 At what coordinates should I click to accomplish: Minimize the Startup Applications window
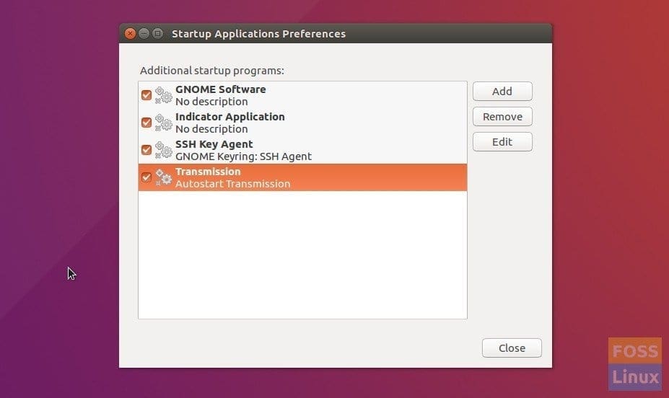pyautogui.click(x=144, y=33)
